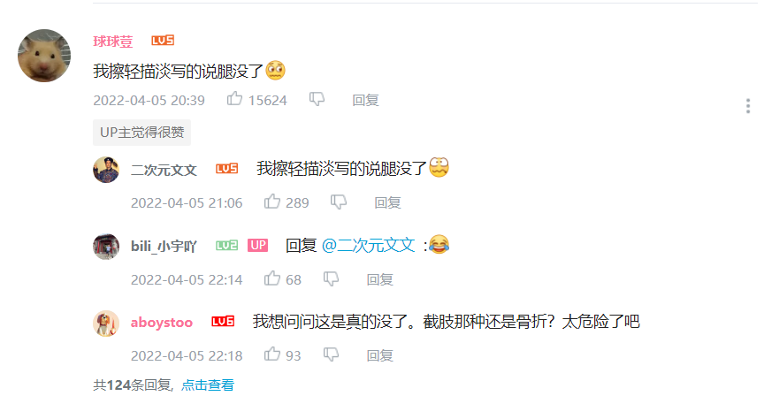764x396 pixels.
Task: Open the @二次元文文 mention link
Action: pyautogui.click(x=369, y=245)
